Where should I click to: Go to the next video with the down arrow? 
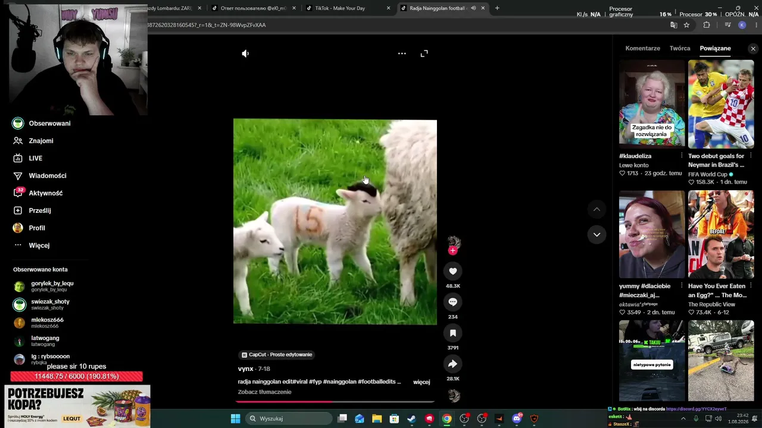pos(597,235)
